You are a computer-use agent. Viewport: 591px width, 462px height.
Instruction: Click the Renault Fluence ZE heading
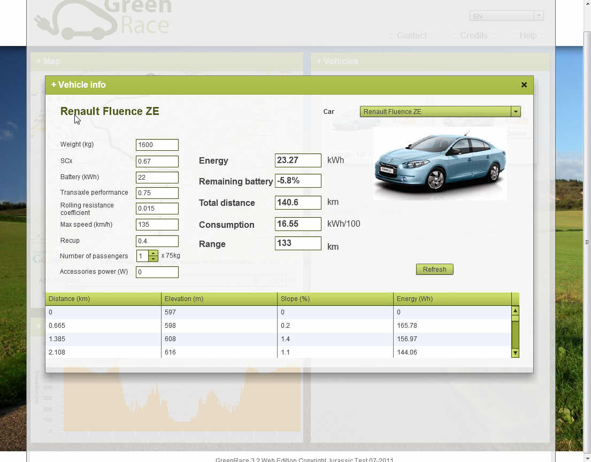coord(110,111)
